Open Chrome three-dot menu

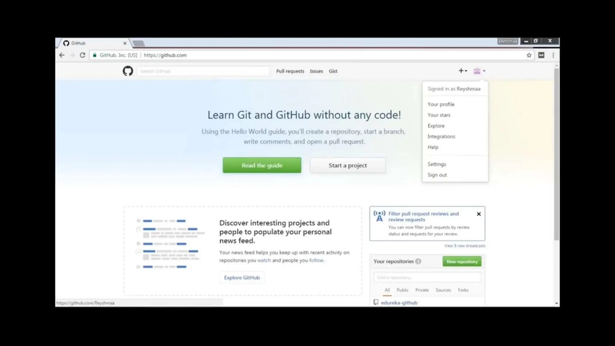coord(553,55)
